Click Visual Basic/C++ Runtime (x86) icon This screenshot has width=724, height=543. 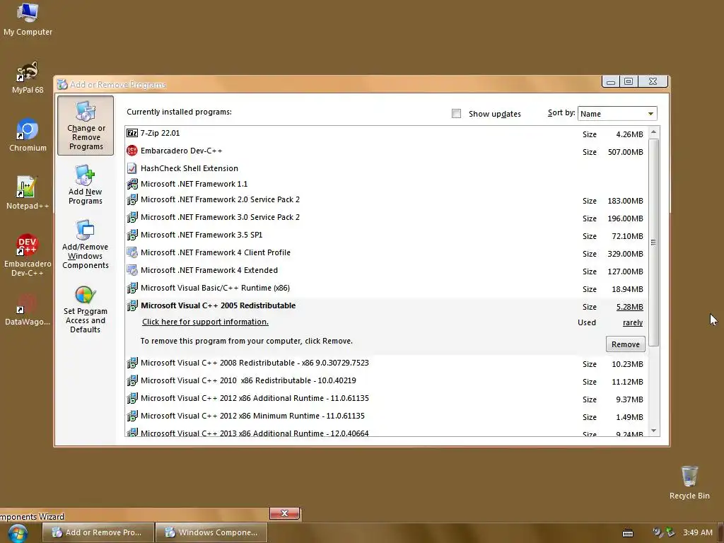click(132, 288)
